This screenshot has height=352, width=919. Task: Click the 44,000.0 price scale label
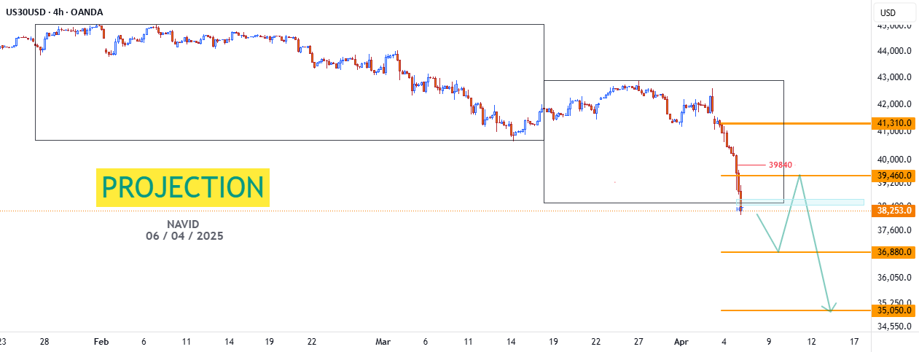click(895, 51)
